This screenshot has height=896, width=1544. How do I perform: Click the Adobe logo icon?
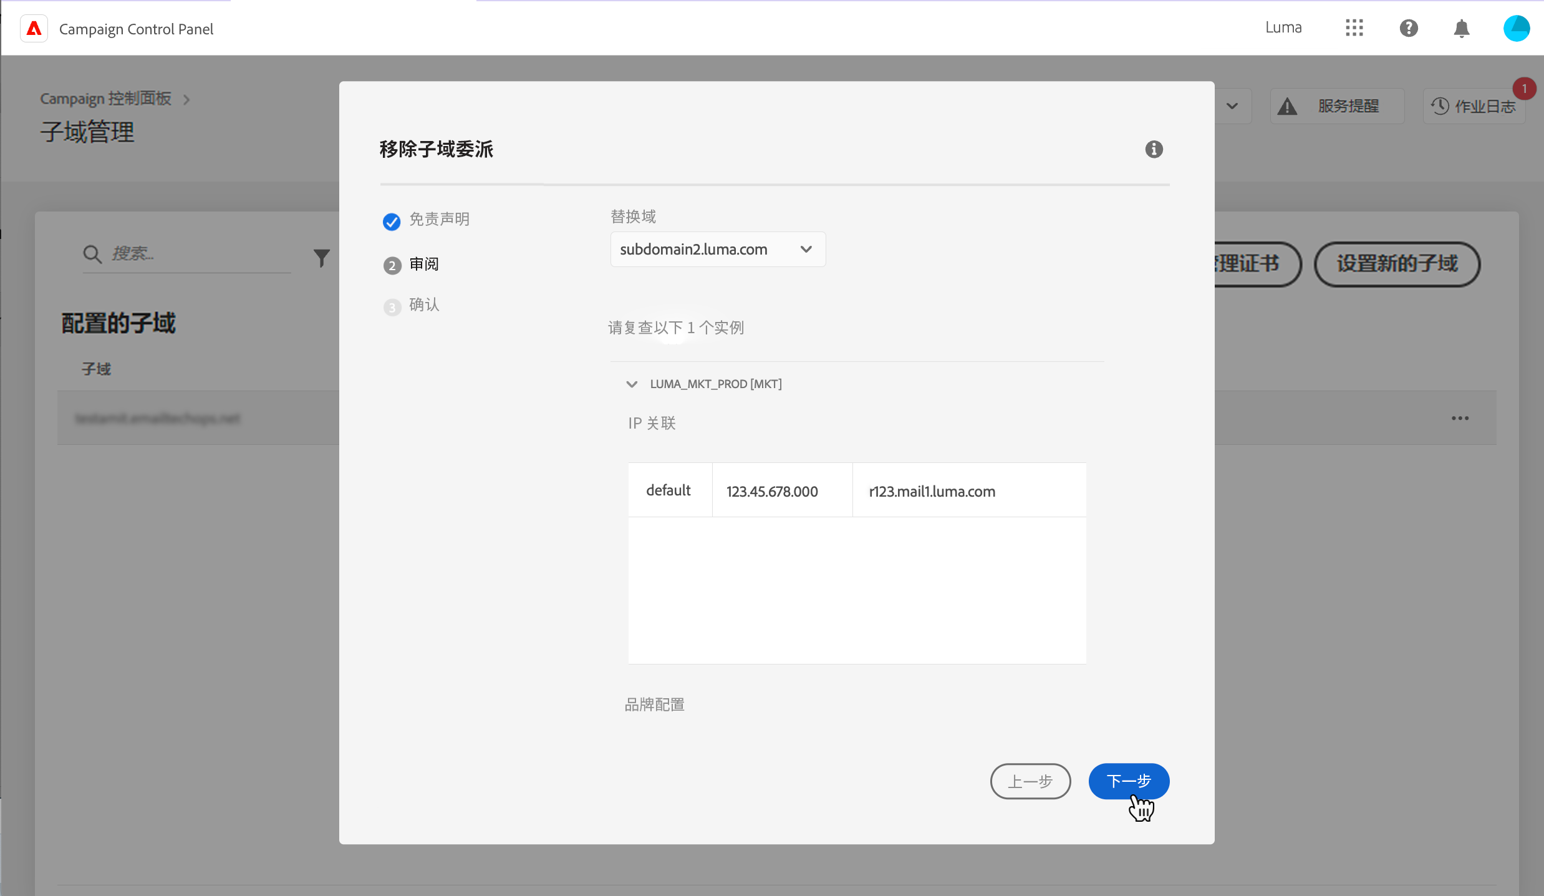tap(34, 29)
